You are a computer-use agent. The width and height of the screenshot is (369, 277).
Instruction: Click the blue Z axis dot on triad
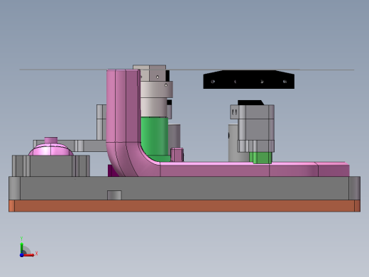tap(21, 255)
